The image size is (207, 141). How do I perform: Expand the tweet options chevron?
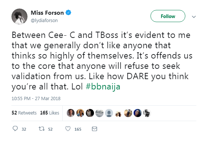(x=194, y=17)
